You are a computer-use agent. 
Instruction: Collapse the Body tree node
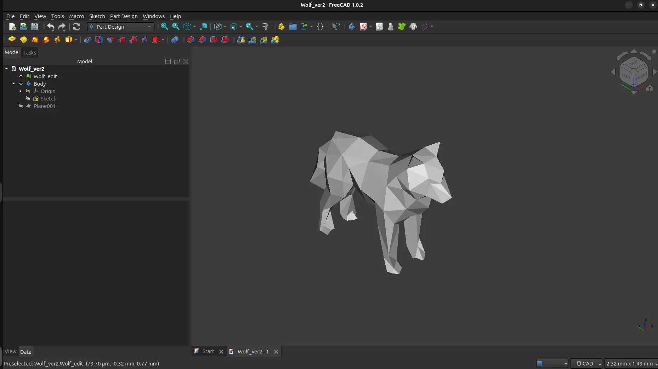[13, 84]
